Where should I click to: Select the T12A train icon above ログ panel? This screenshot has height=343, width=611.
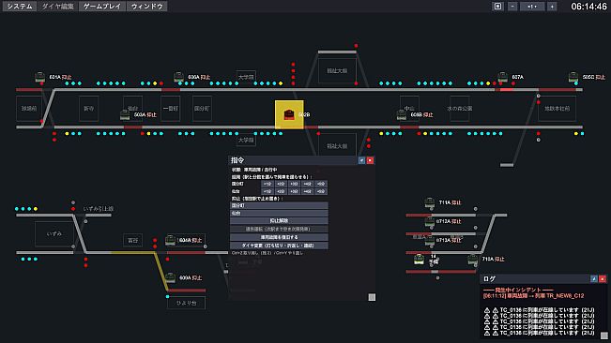pyautogui.click(x=473, y=259)
